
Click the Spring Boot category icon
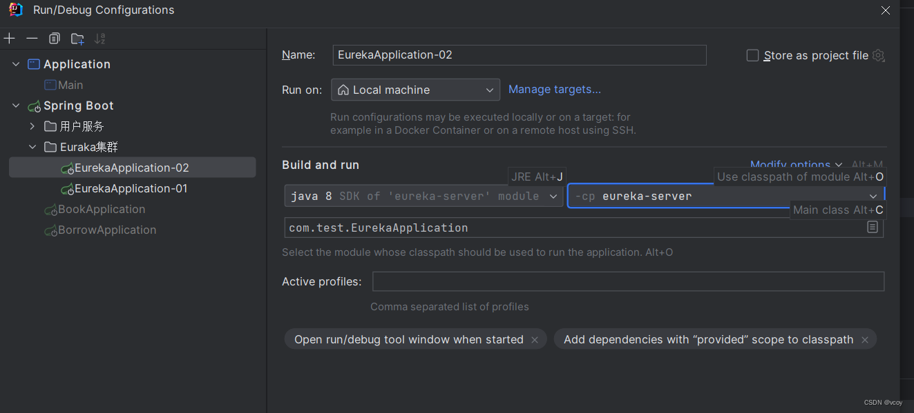[x=34, y=106]
